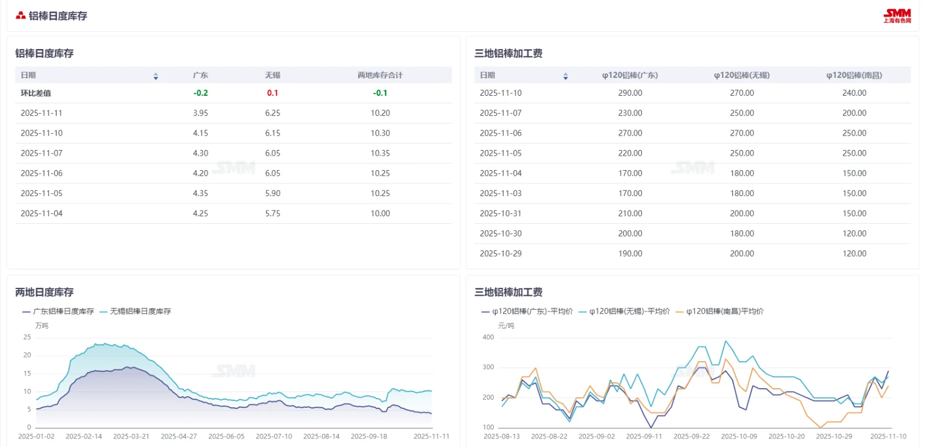
Task: Click the 2025-11-11 axis label on inventory chart
Action: [x=432, y=437]
